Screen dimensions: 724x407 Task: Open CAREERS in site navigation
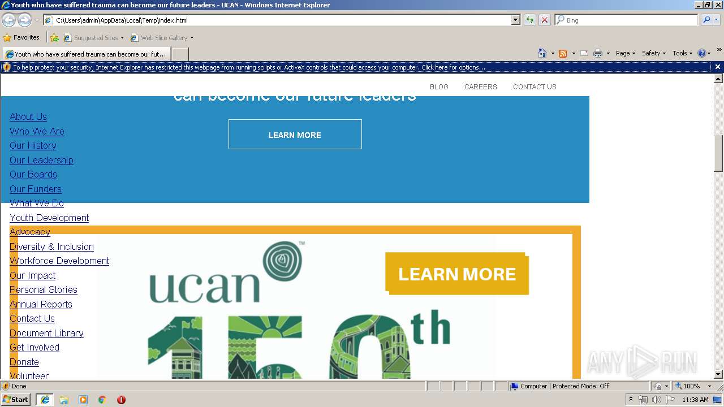pos(481,87)
